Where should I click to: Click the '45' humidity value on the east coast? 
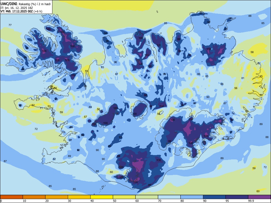coord(261,76)
